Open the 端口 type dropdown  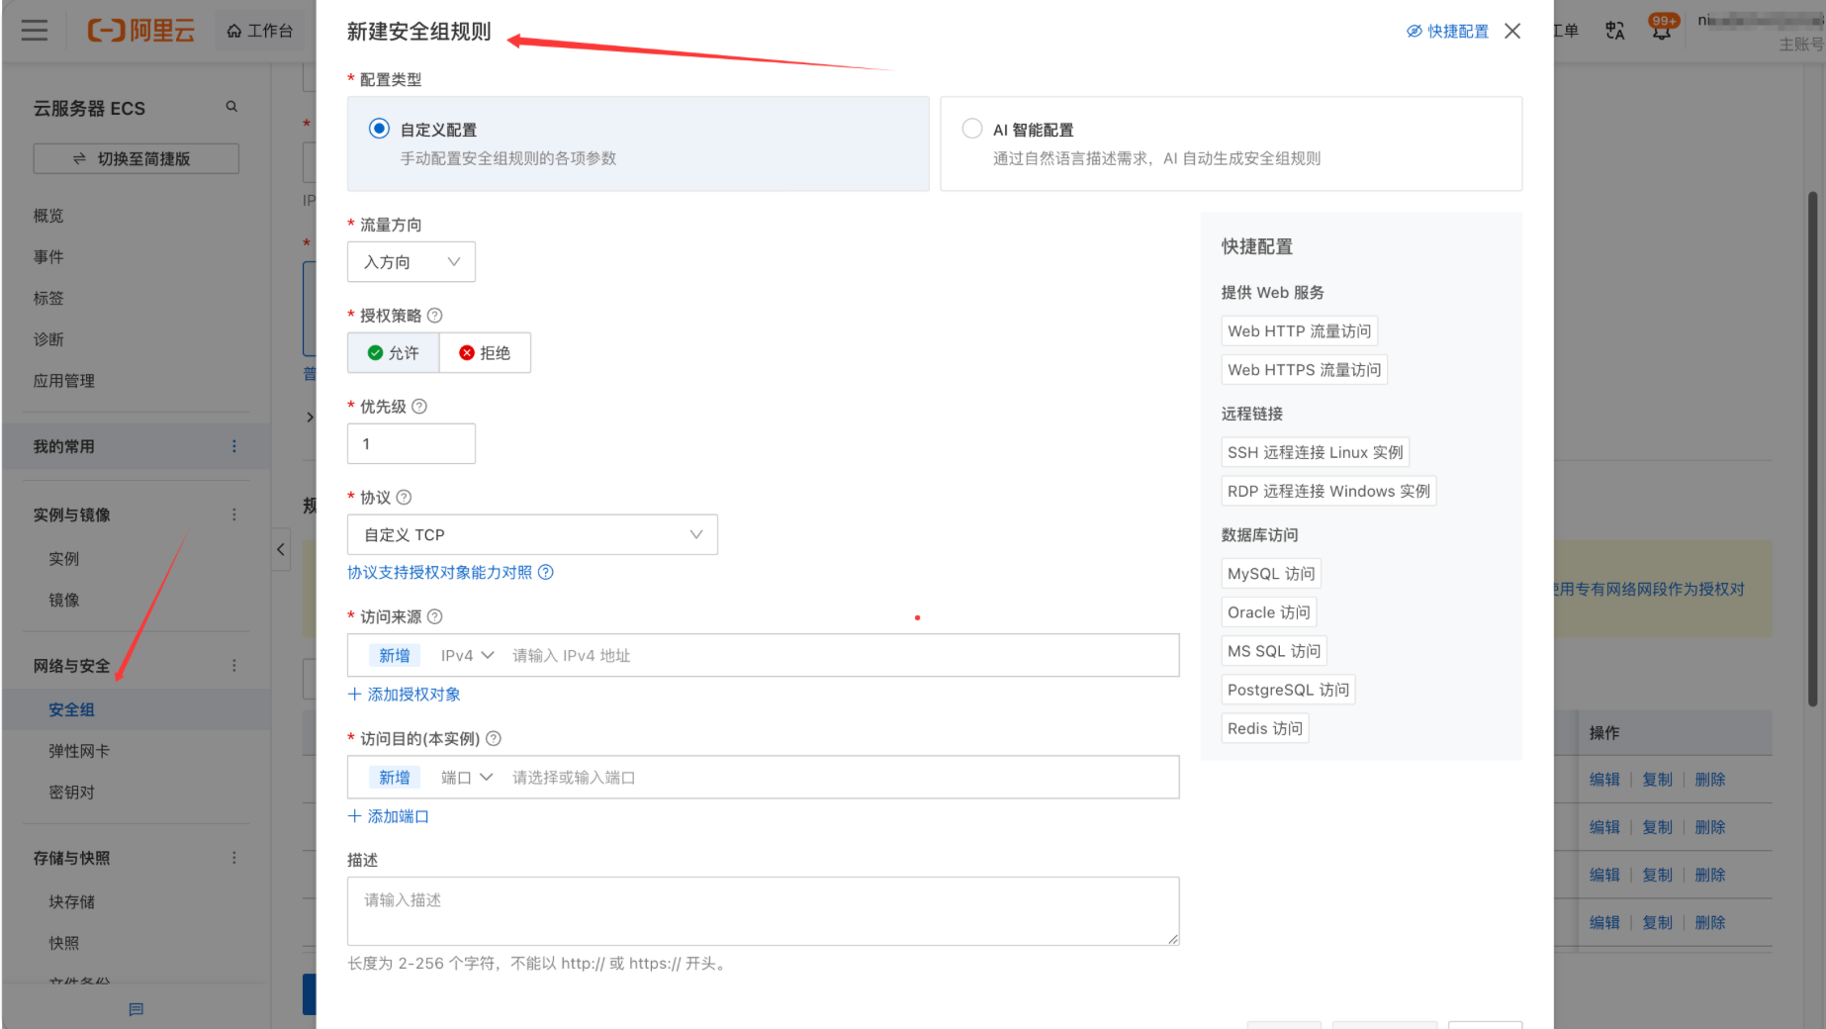pos(467,778)
